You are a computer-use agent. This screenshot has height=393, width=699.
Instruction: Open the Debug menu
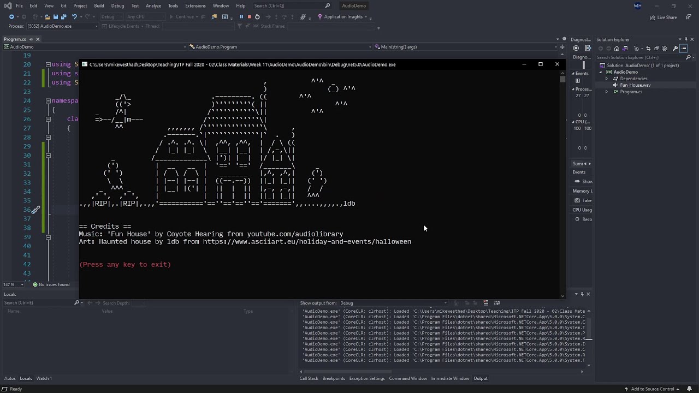117,5
